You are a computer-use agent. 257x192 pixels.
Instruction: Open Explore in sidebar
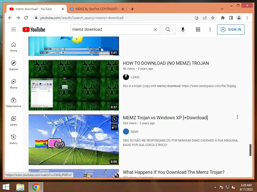pyautogui.click(x=14, y=65)
